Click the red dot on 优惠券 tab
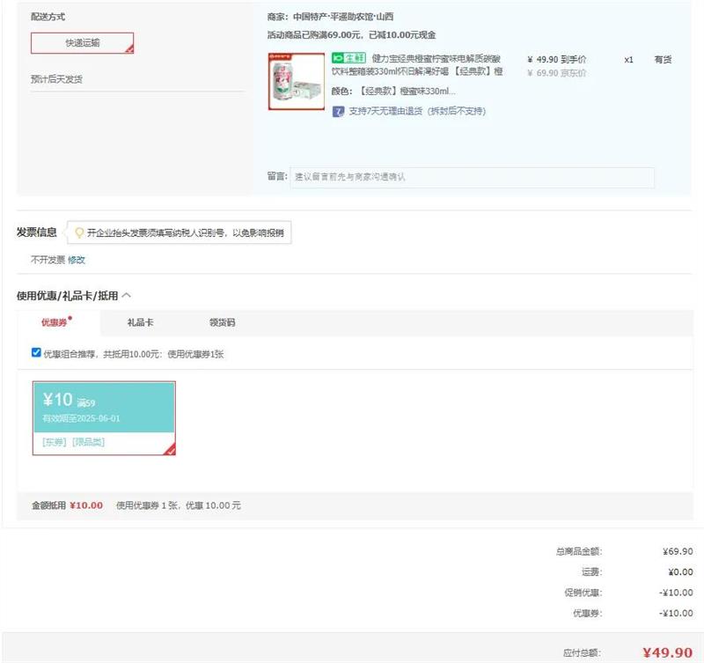Screen dimensions: 704x663 click(70, 318)
